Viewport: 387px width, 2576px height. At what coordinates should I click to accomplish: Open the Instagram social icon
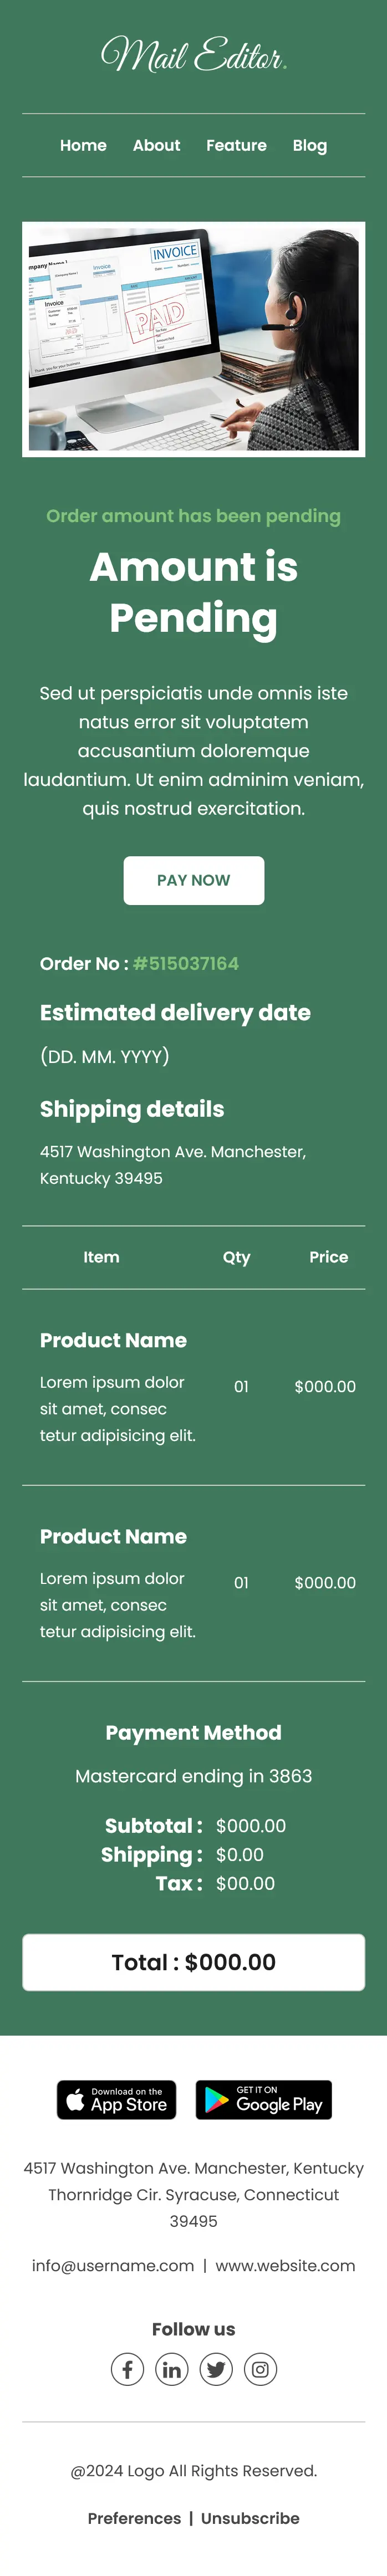click(x=260, y=2369)
